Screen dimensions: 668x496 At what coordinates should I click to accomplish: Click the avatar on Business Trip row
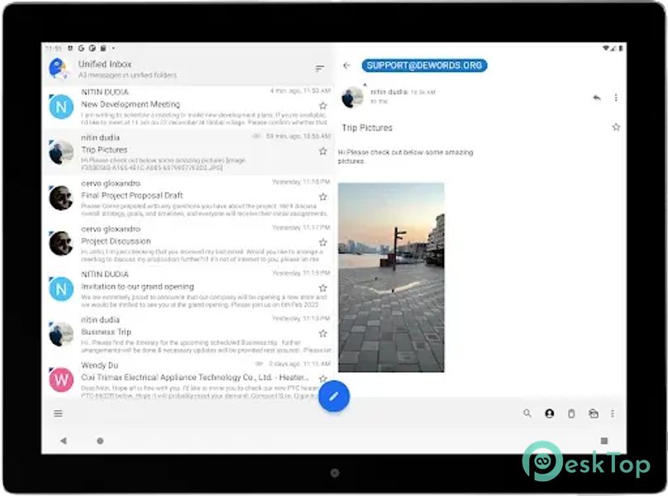point(61,335)
